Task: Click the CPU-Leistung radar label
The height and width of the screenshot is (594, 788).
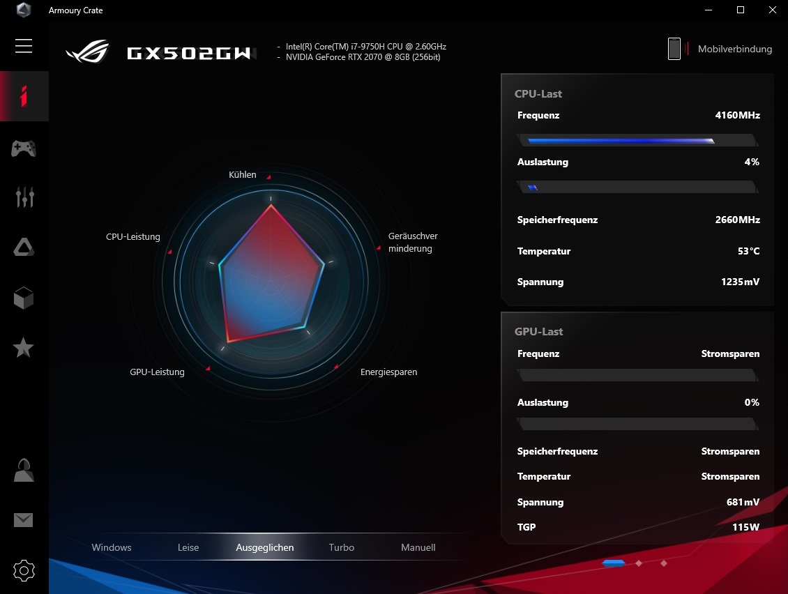Action: (132, 237)
